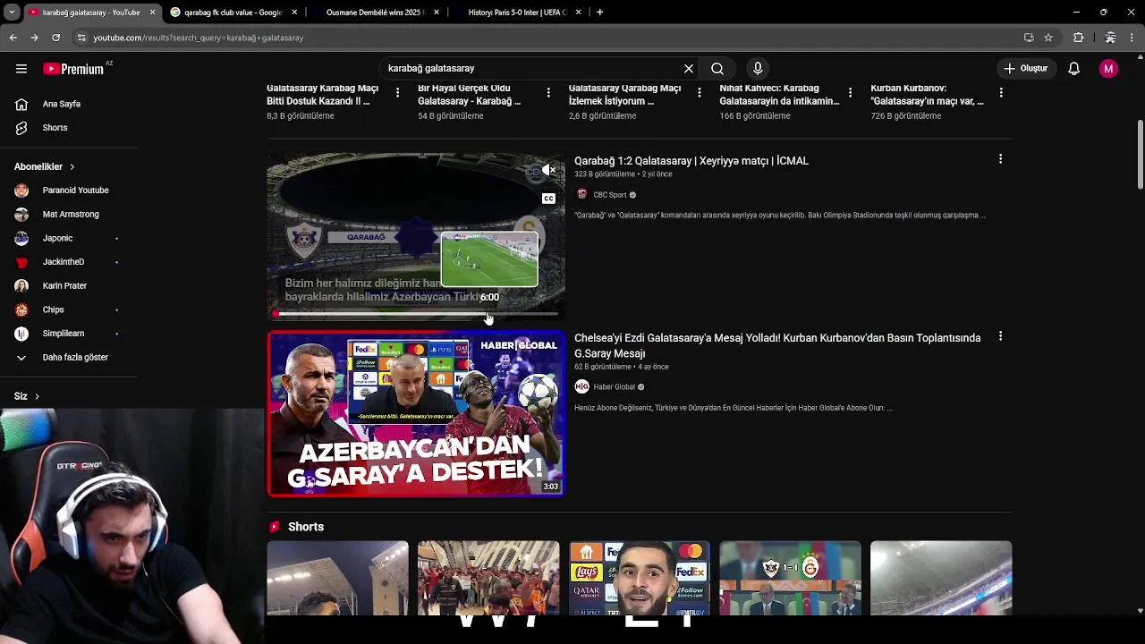The height and width of the screenshot is (644, 1145).
Task: Open Shorts in the sidebar
Action: (55, 128)
